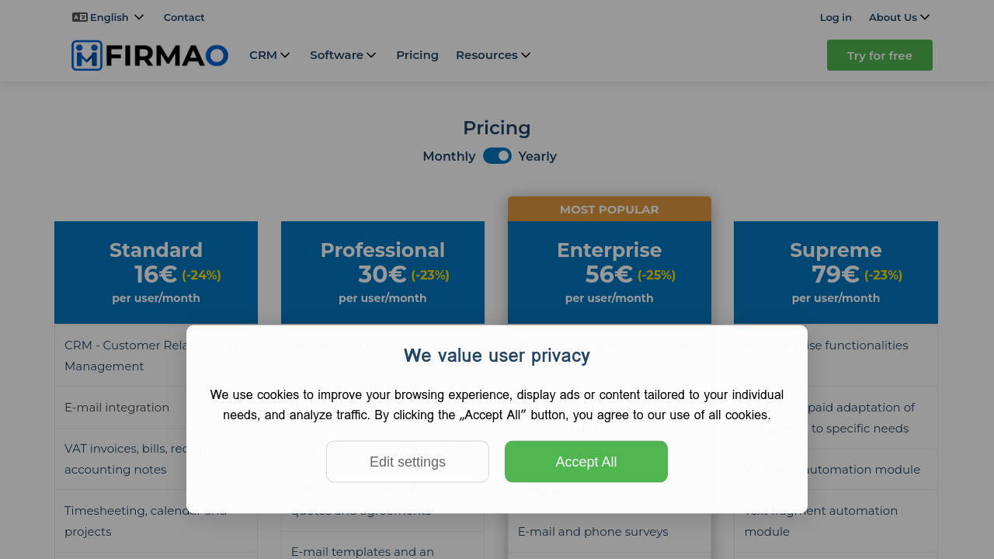The width and height of the screenshot is (994, 559).
Task: Accept all cookies
Action: (x=586, y=462)
